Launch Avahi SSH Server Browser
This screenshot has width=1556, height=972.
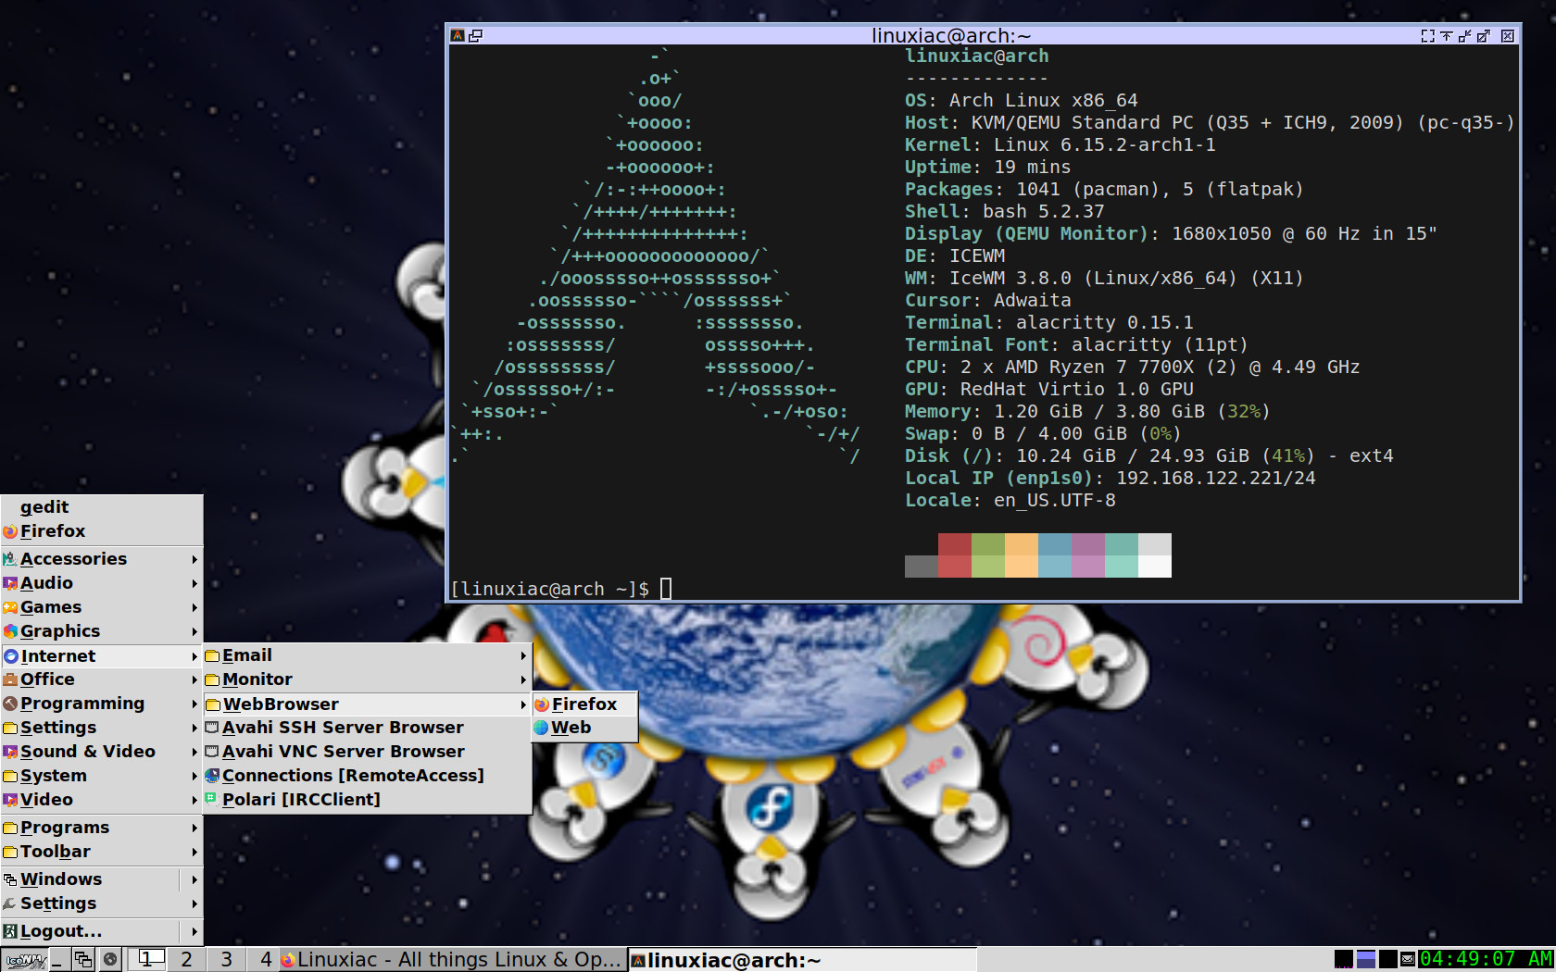[367, 728]
